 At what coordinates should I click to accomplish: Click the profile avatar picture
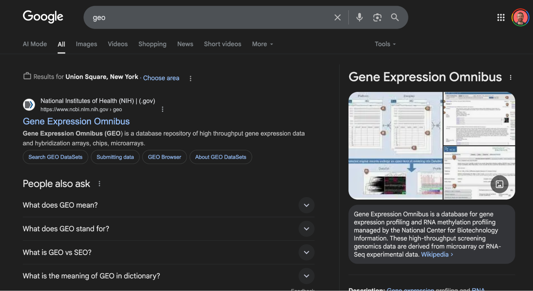pyautogui.click(x=520, y=17)
